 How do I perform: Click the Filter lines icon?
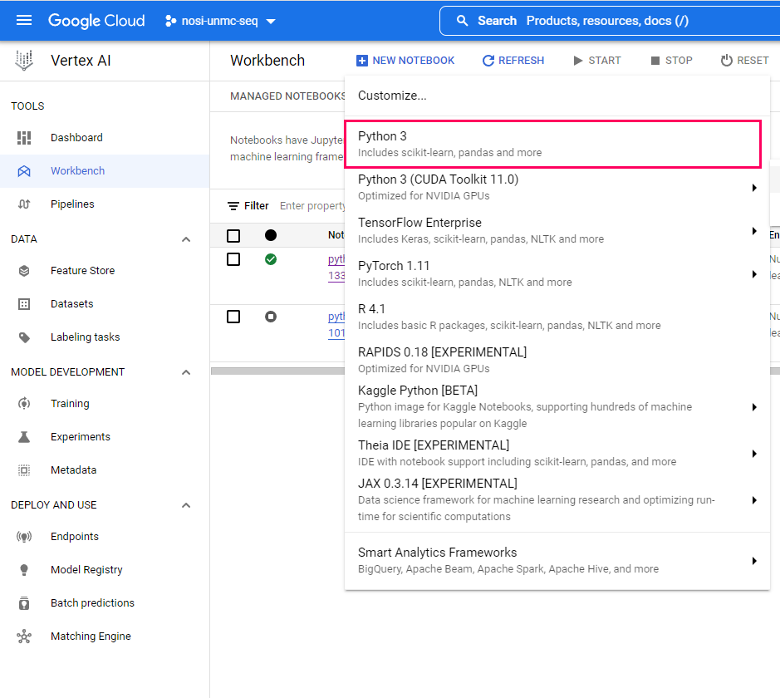(233, 206)
